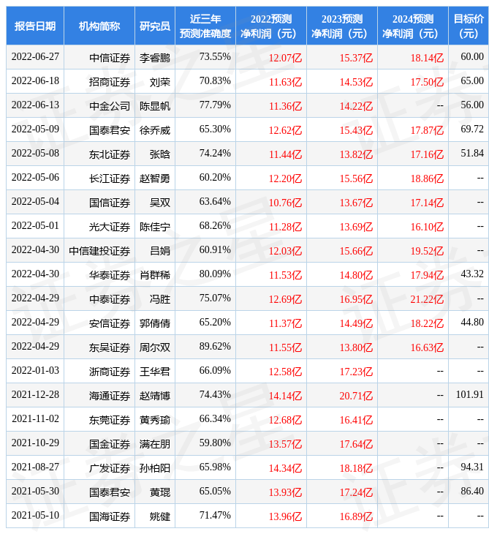The width and height of the screenshot is (489, 534).
Task: Click accuracy value 80.09%
Action: point(215,274)
